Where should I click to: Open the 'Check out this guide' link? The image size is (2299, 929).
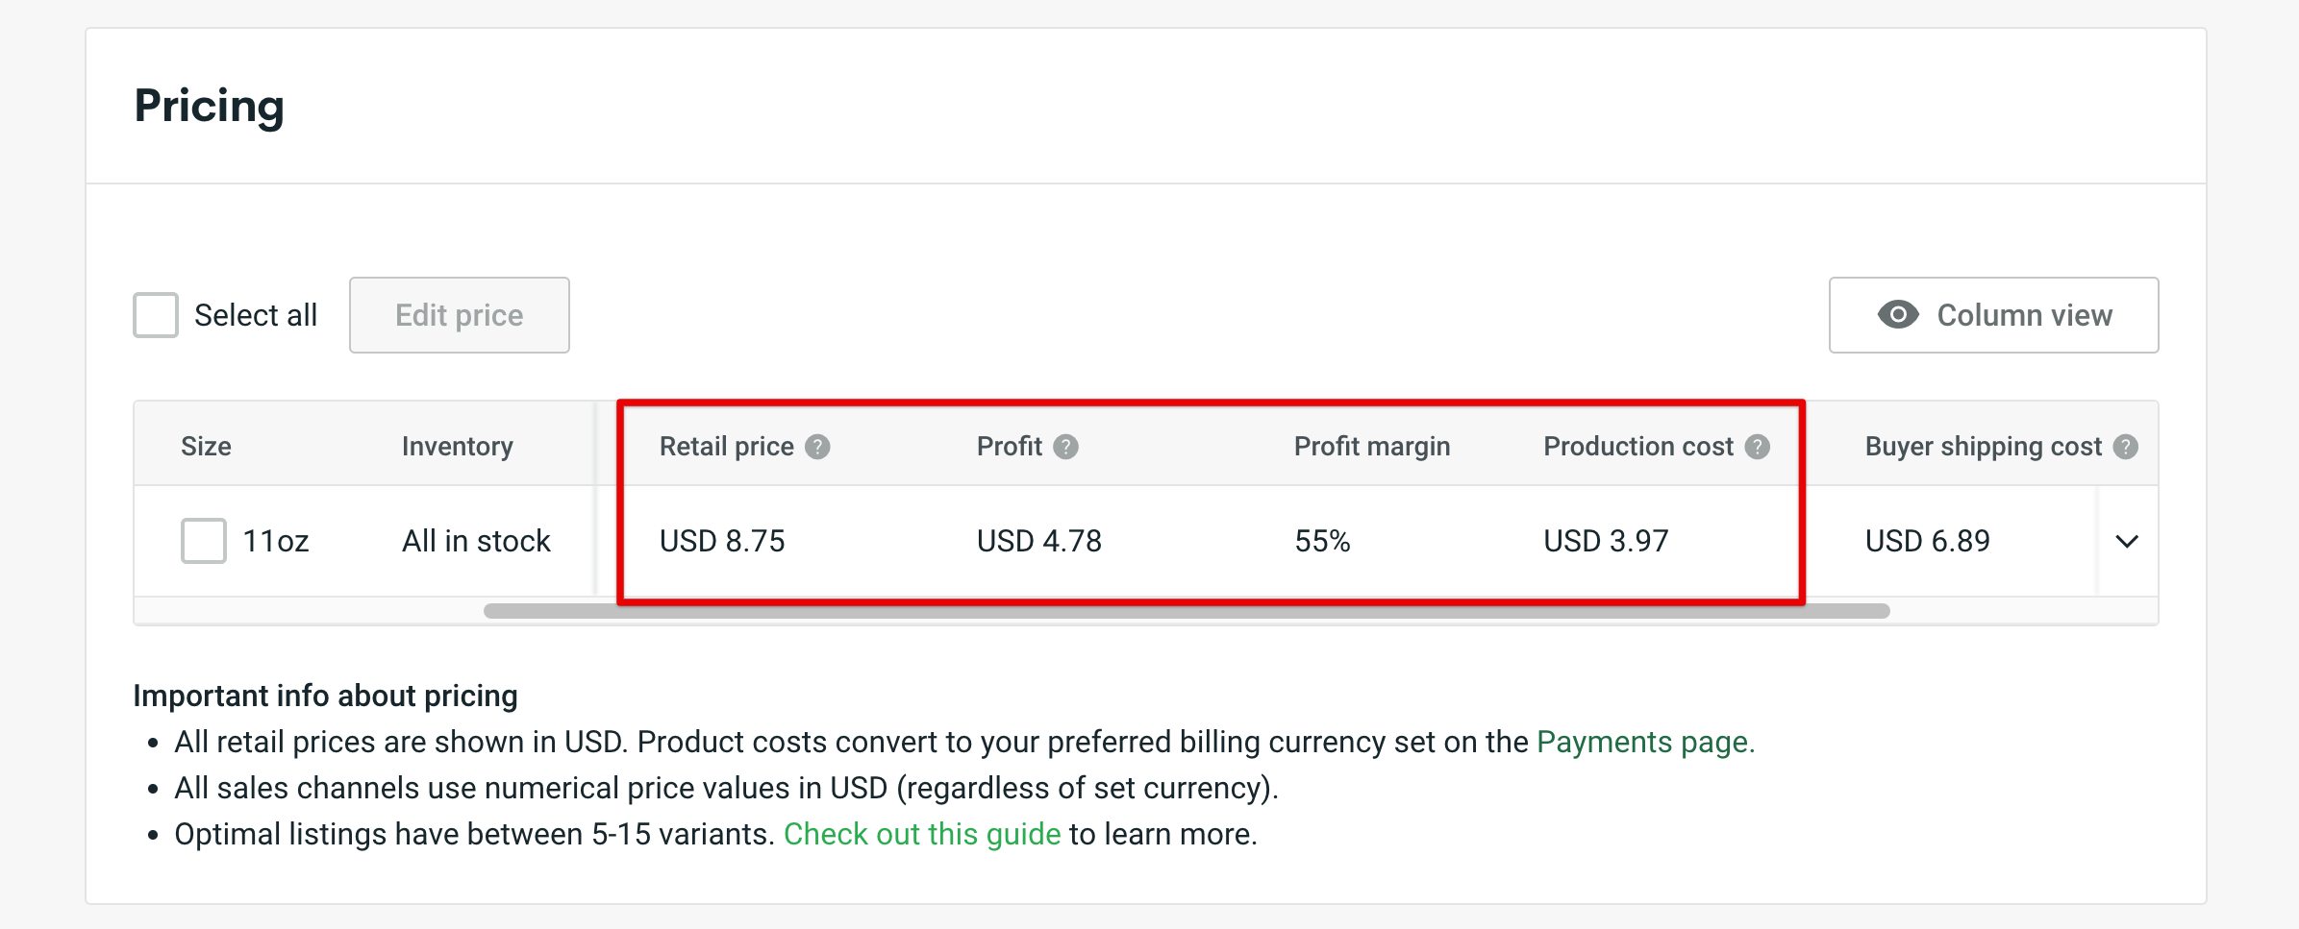click(x=922, y=834)
